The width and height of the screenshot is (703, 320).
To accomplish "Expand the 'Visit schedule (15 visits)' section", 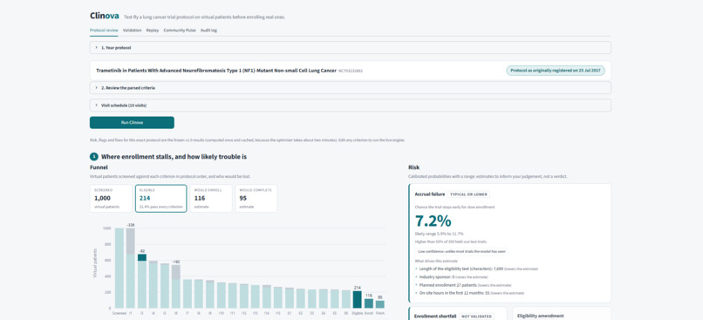I will [x=350, y=106].
